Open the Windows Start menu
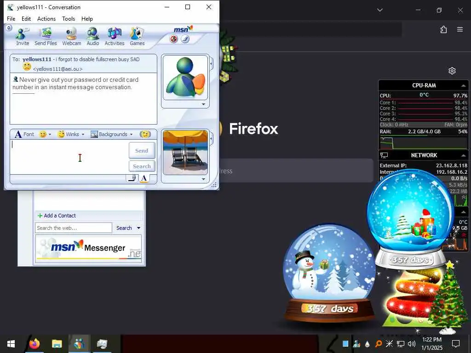This screenshot has height=353, width=471. point(11,344)
